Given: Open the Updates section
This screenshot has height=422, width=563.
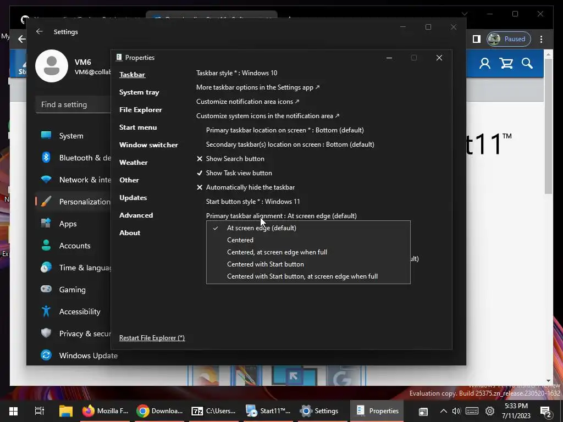Looking at the screenshot, I should 133,198.
